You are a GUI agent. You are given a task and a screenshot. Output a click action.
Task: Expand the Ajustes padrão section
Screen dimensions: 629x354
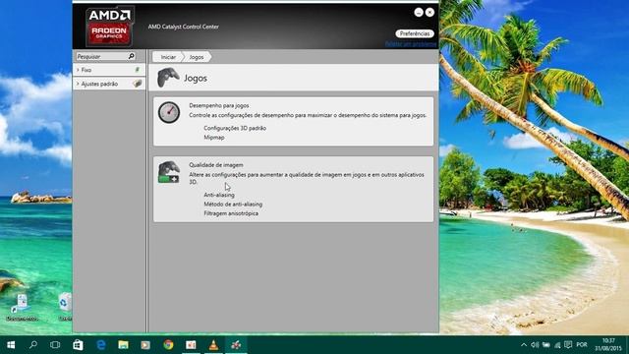[109, 84]
